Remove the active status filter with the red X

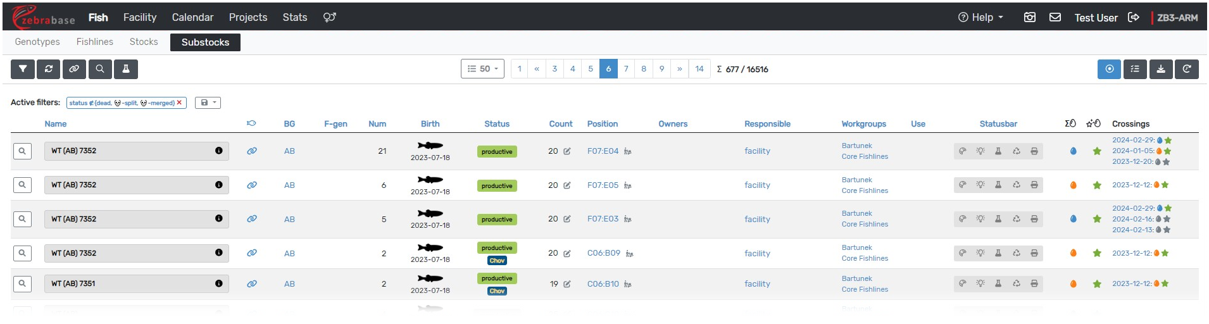pyautogui.click(x=180, y=103)
